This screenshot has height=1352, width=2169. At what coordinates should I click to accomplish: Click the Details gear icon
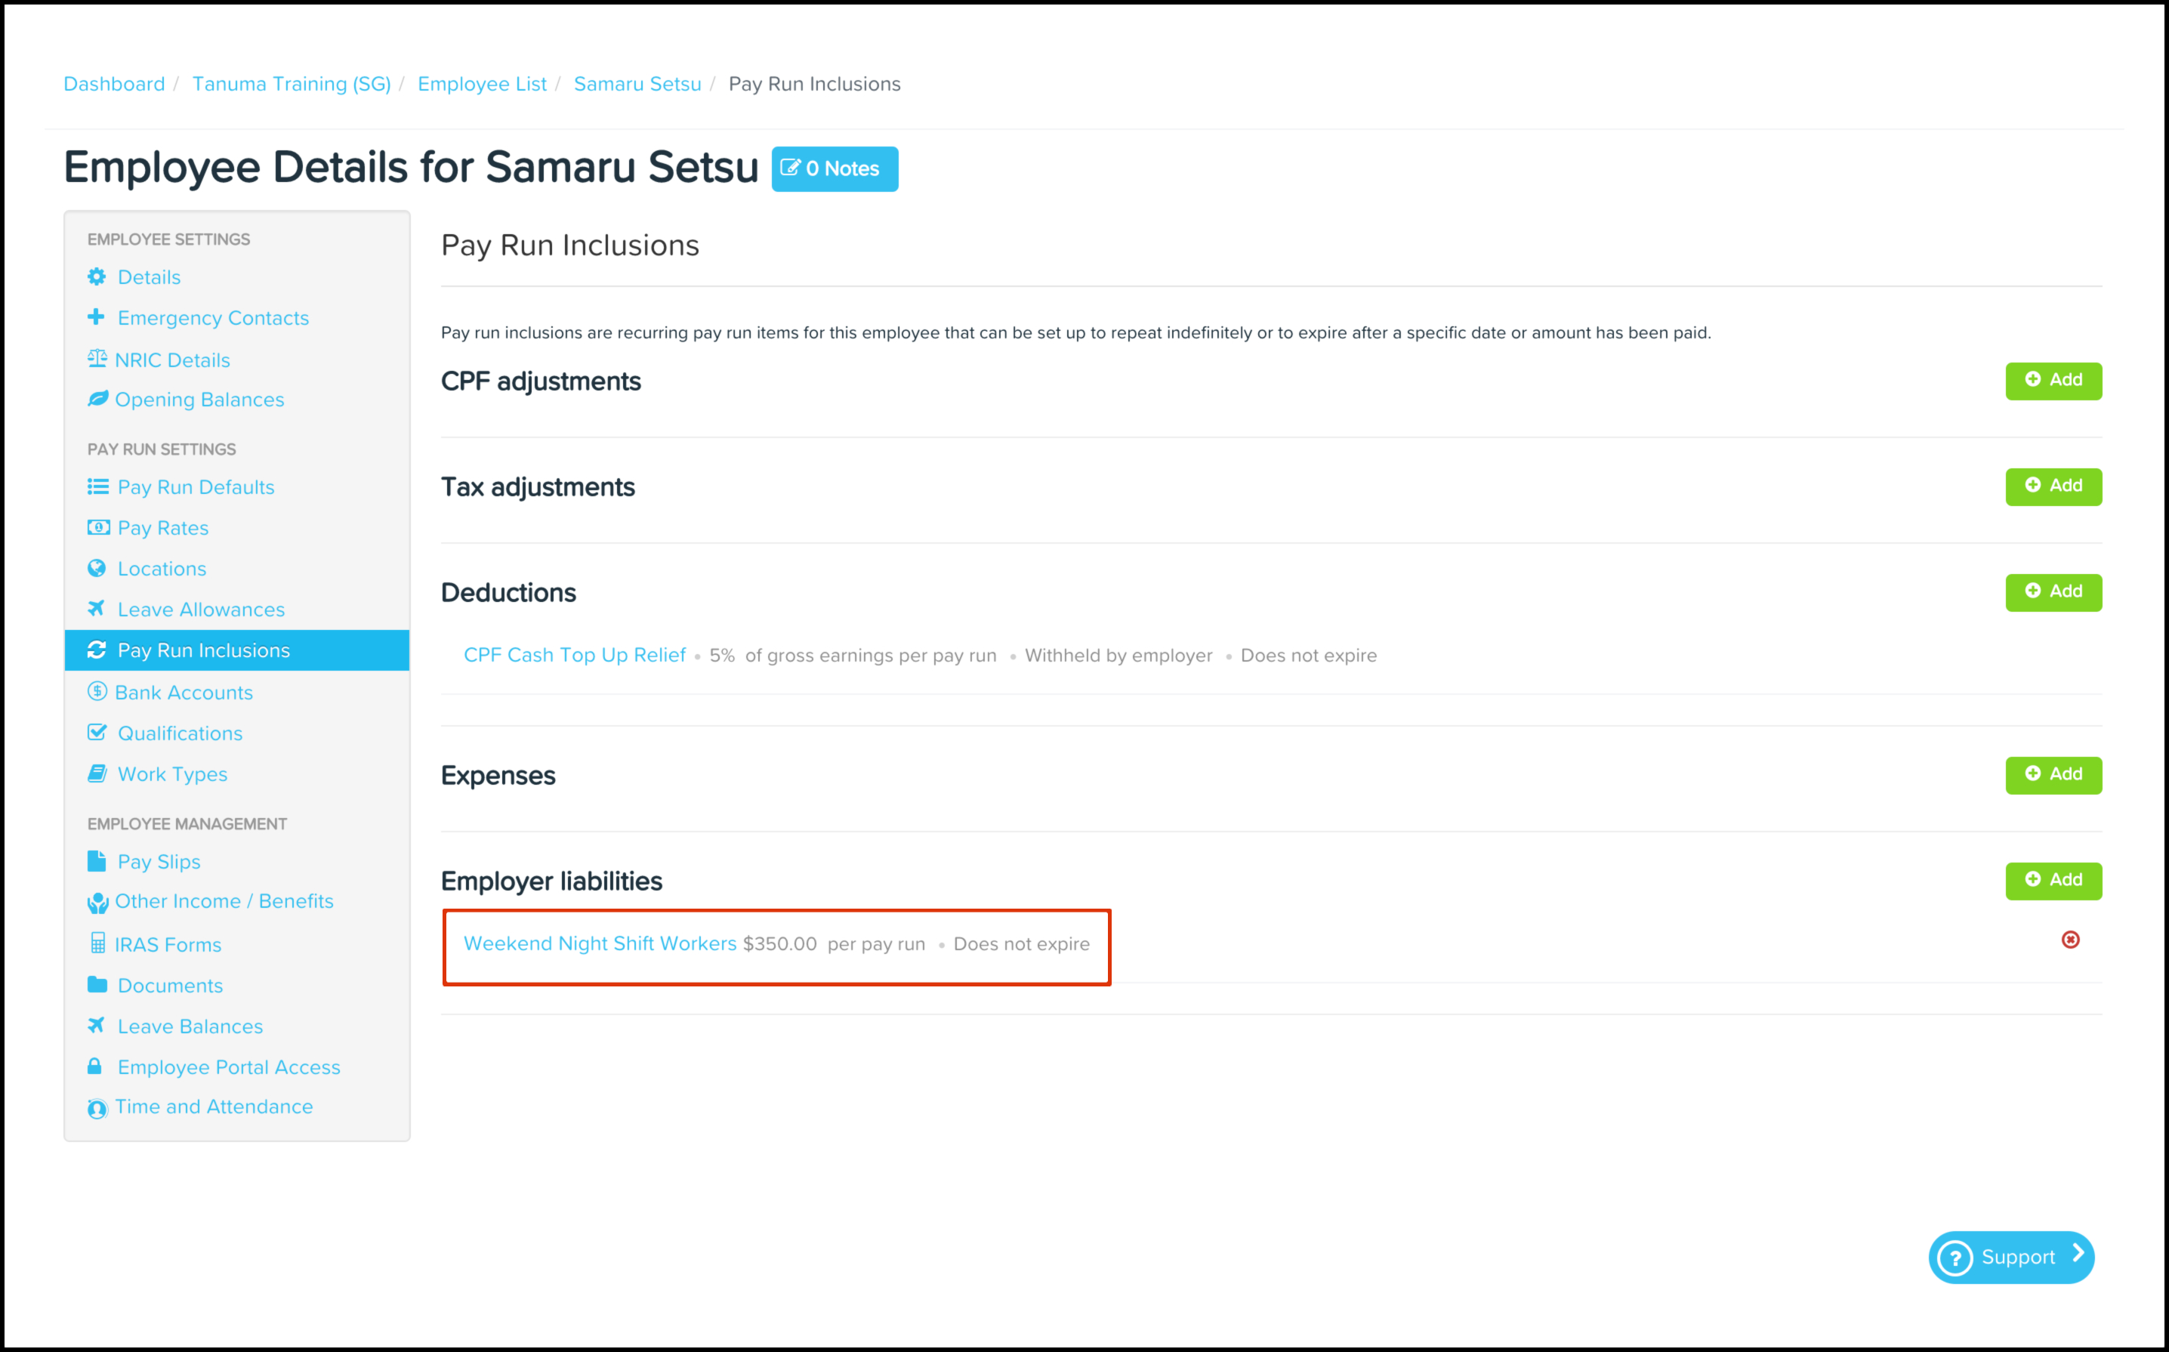97,277
